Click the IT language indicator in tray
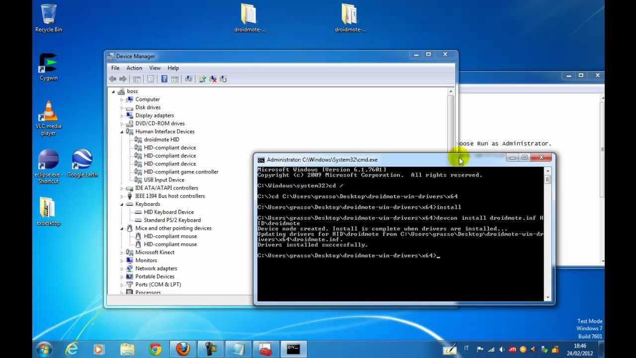Screen dimensions: 636x358 466,349
